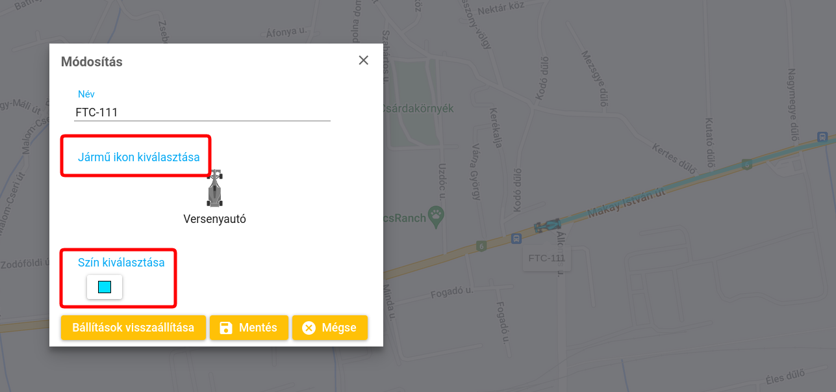Select the race car icon above Versenyautó

[215, 189]
